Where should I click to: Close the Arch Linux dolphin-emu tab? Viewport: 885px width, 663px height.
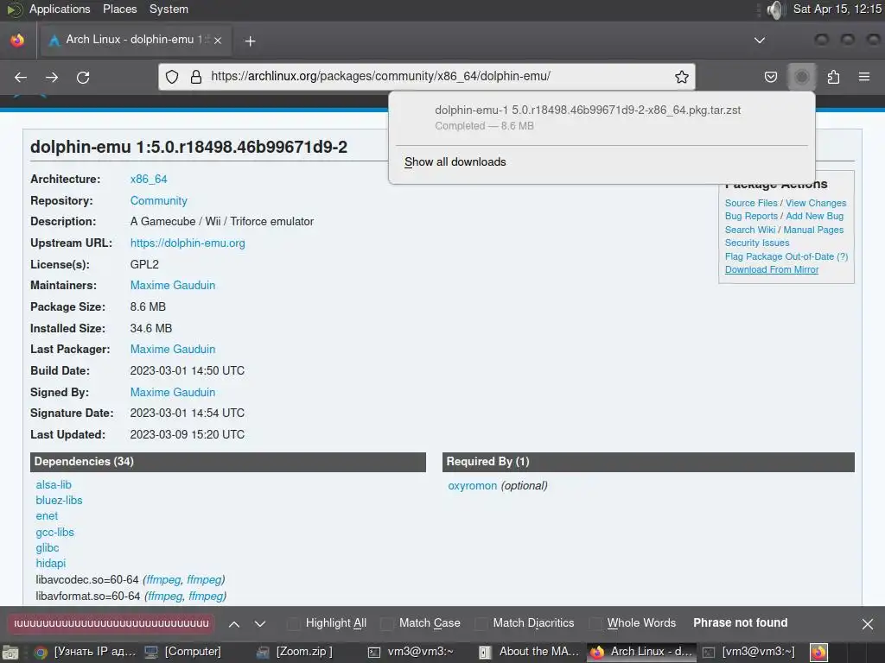(x=218, y=40)
